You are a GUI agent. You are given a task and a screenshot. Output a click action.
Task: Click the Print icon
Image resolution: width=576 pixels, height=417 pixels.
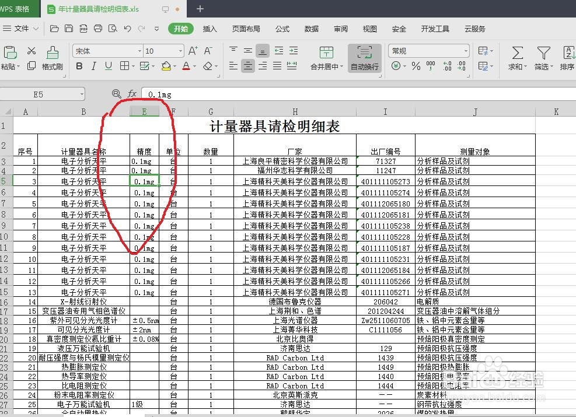click(98, 29)
